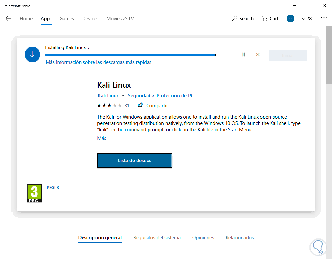This screenshot has height=259, width=332.
Task: Click the back arrow icon
Action: (x=8, y=18)
